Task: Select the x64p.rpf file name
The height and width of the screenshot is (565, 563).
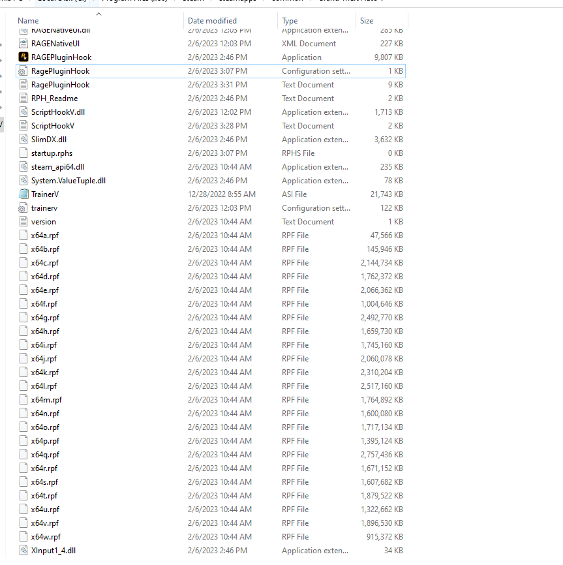Action: point(45,440)
